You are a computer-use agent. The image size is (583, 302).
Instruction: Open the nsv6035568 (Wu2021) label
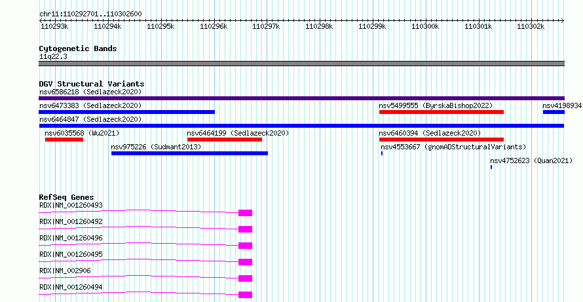coord(82,133)
